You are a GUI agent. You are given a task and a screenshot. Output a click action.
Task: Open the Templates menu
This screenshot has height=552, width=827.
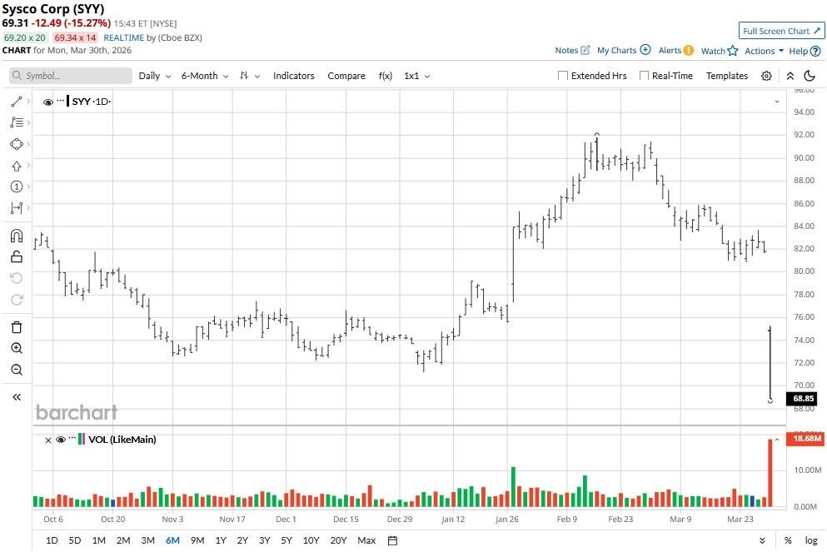tap(727, 76)
